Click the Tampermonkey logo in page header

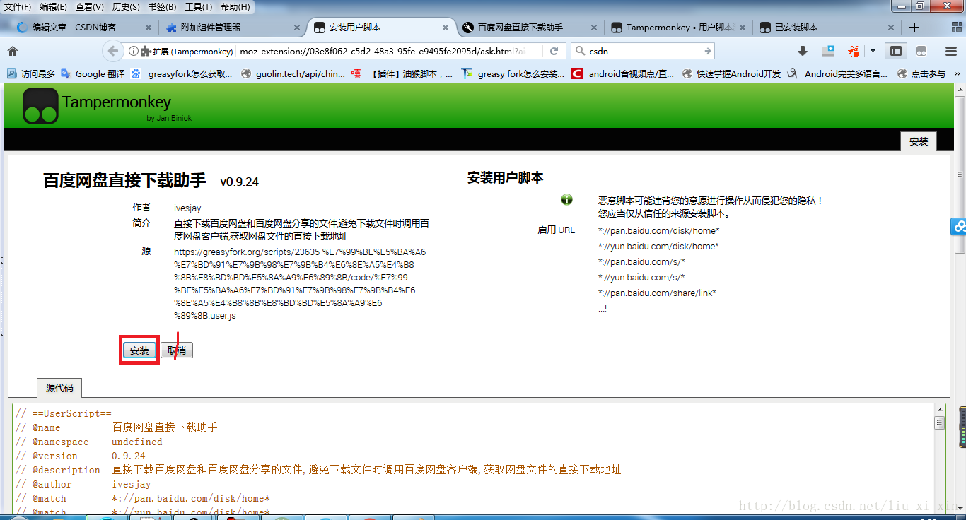[40, 106]
